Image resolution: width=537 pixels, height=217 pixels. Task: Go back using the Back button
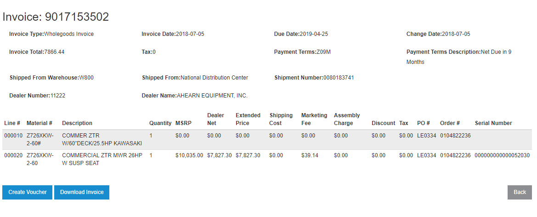[x=520, y=192]
